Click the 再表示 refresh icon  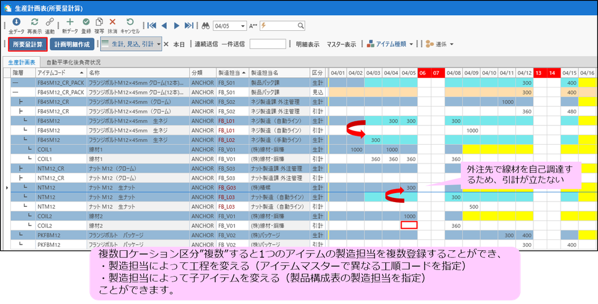tap(34, 22)
